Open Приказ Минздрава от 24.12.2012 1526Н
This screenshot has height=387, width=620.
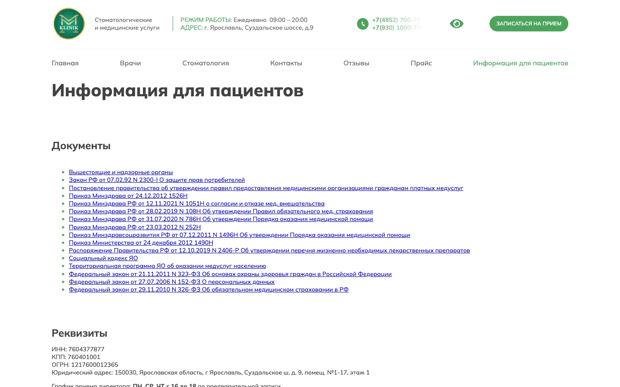pos(128,196)
